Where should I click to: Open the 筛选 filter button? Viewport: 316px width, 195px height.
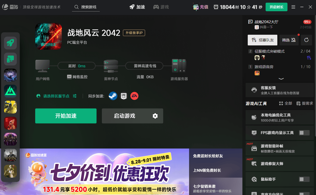tap(289, 40)
